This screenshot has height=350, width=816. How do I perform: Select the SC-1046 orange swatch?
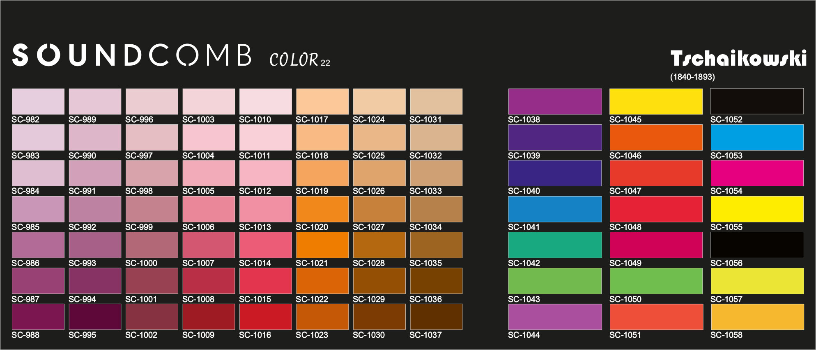point(656,137)
